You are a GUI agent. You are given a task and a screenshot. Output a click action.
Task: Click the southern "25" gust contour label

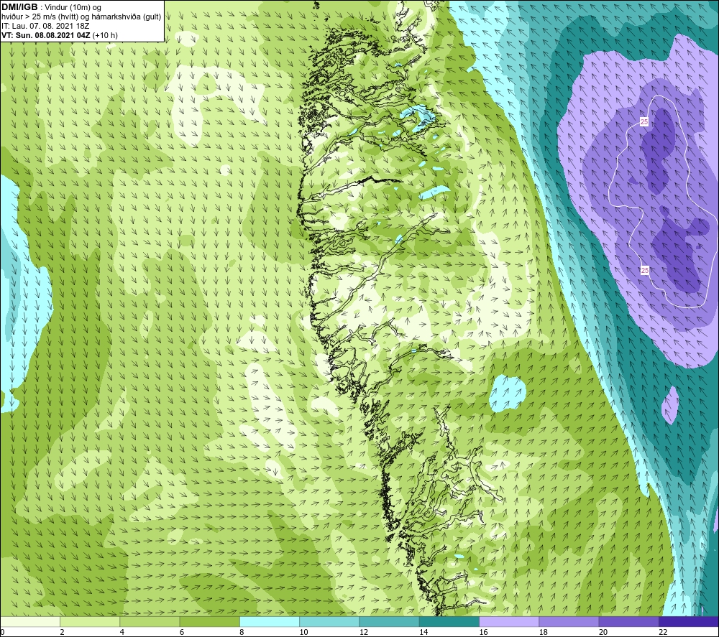pyautogui.click(x=645, y=271)
